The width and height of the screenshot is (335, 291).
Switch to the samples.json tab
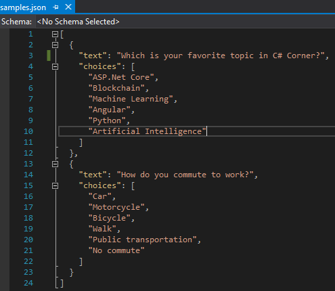point(23,7)
